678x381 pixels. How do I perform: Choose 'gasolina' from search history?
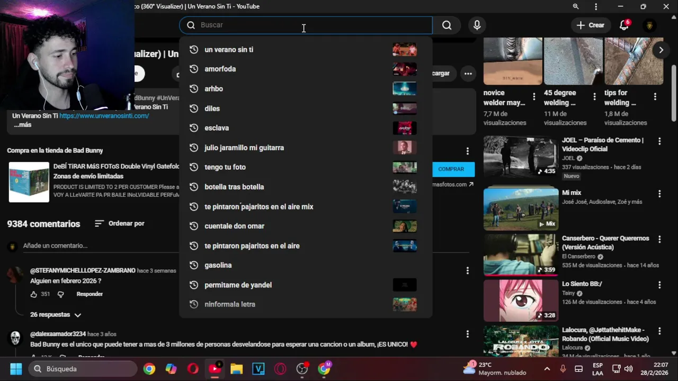click(306, 265)
